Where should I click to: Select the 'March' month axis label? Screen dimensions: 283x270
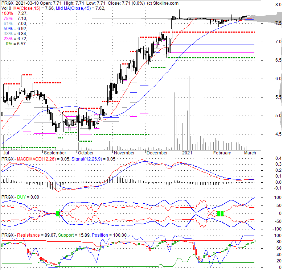click(x=250, y=153)
